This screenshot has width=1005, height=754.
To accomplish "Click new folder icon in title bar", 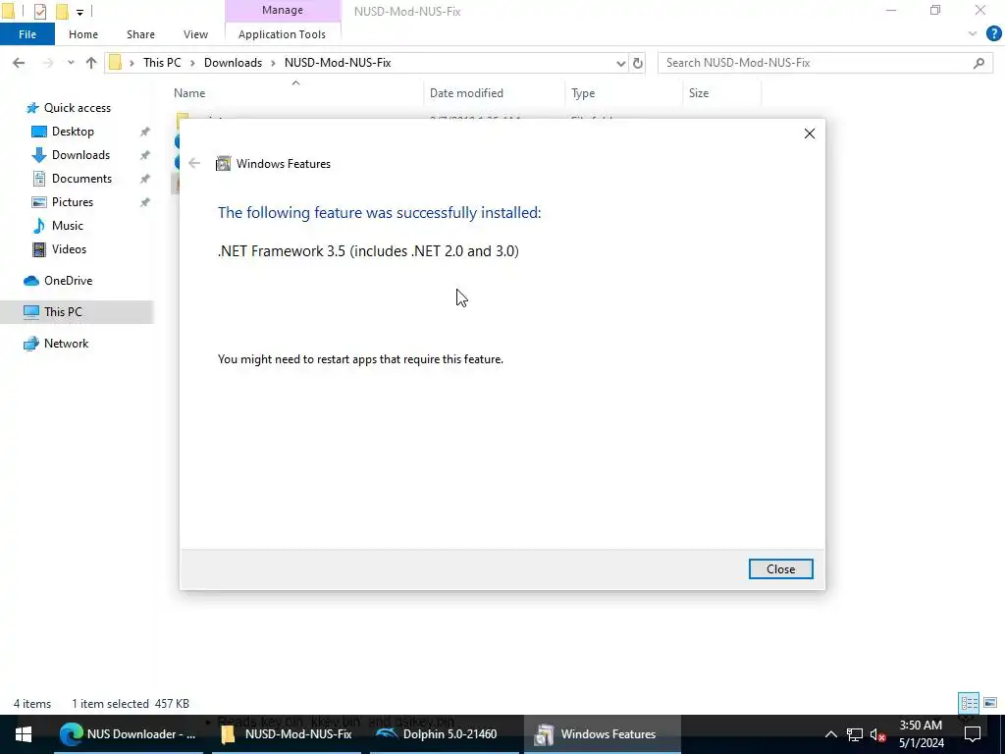I will (62, 11).
